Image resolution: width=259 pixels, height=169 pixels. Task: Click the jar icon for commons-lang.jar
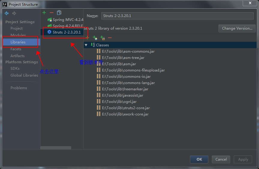(98, 83)
